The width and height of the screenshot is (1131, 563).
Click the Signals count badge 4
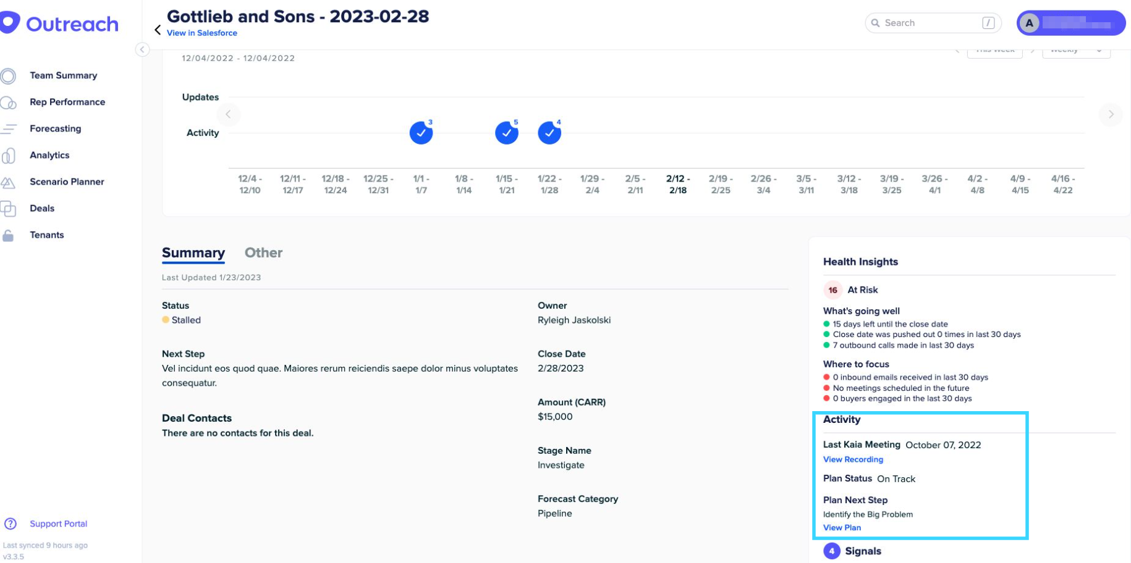point(832,551)
